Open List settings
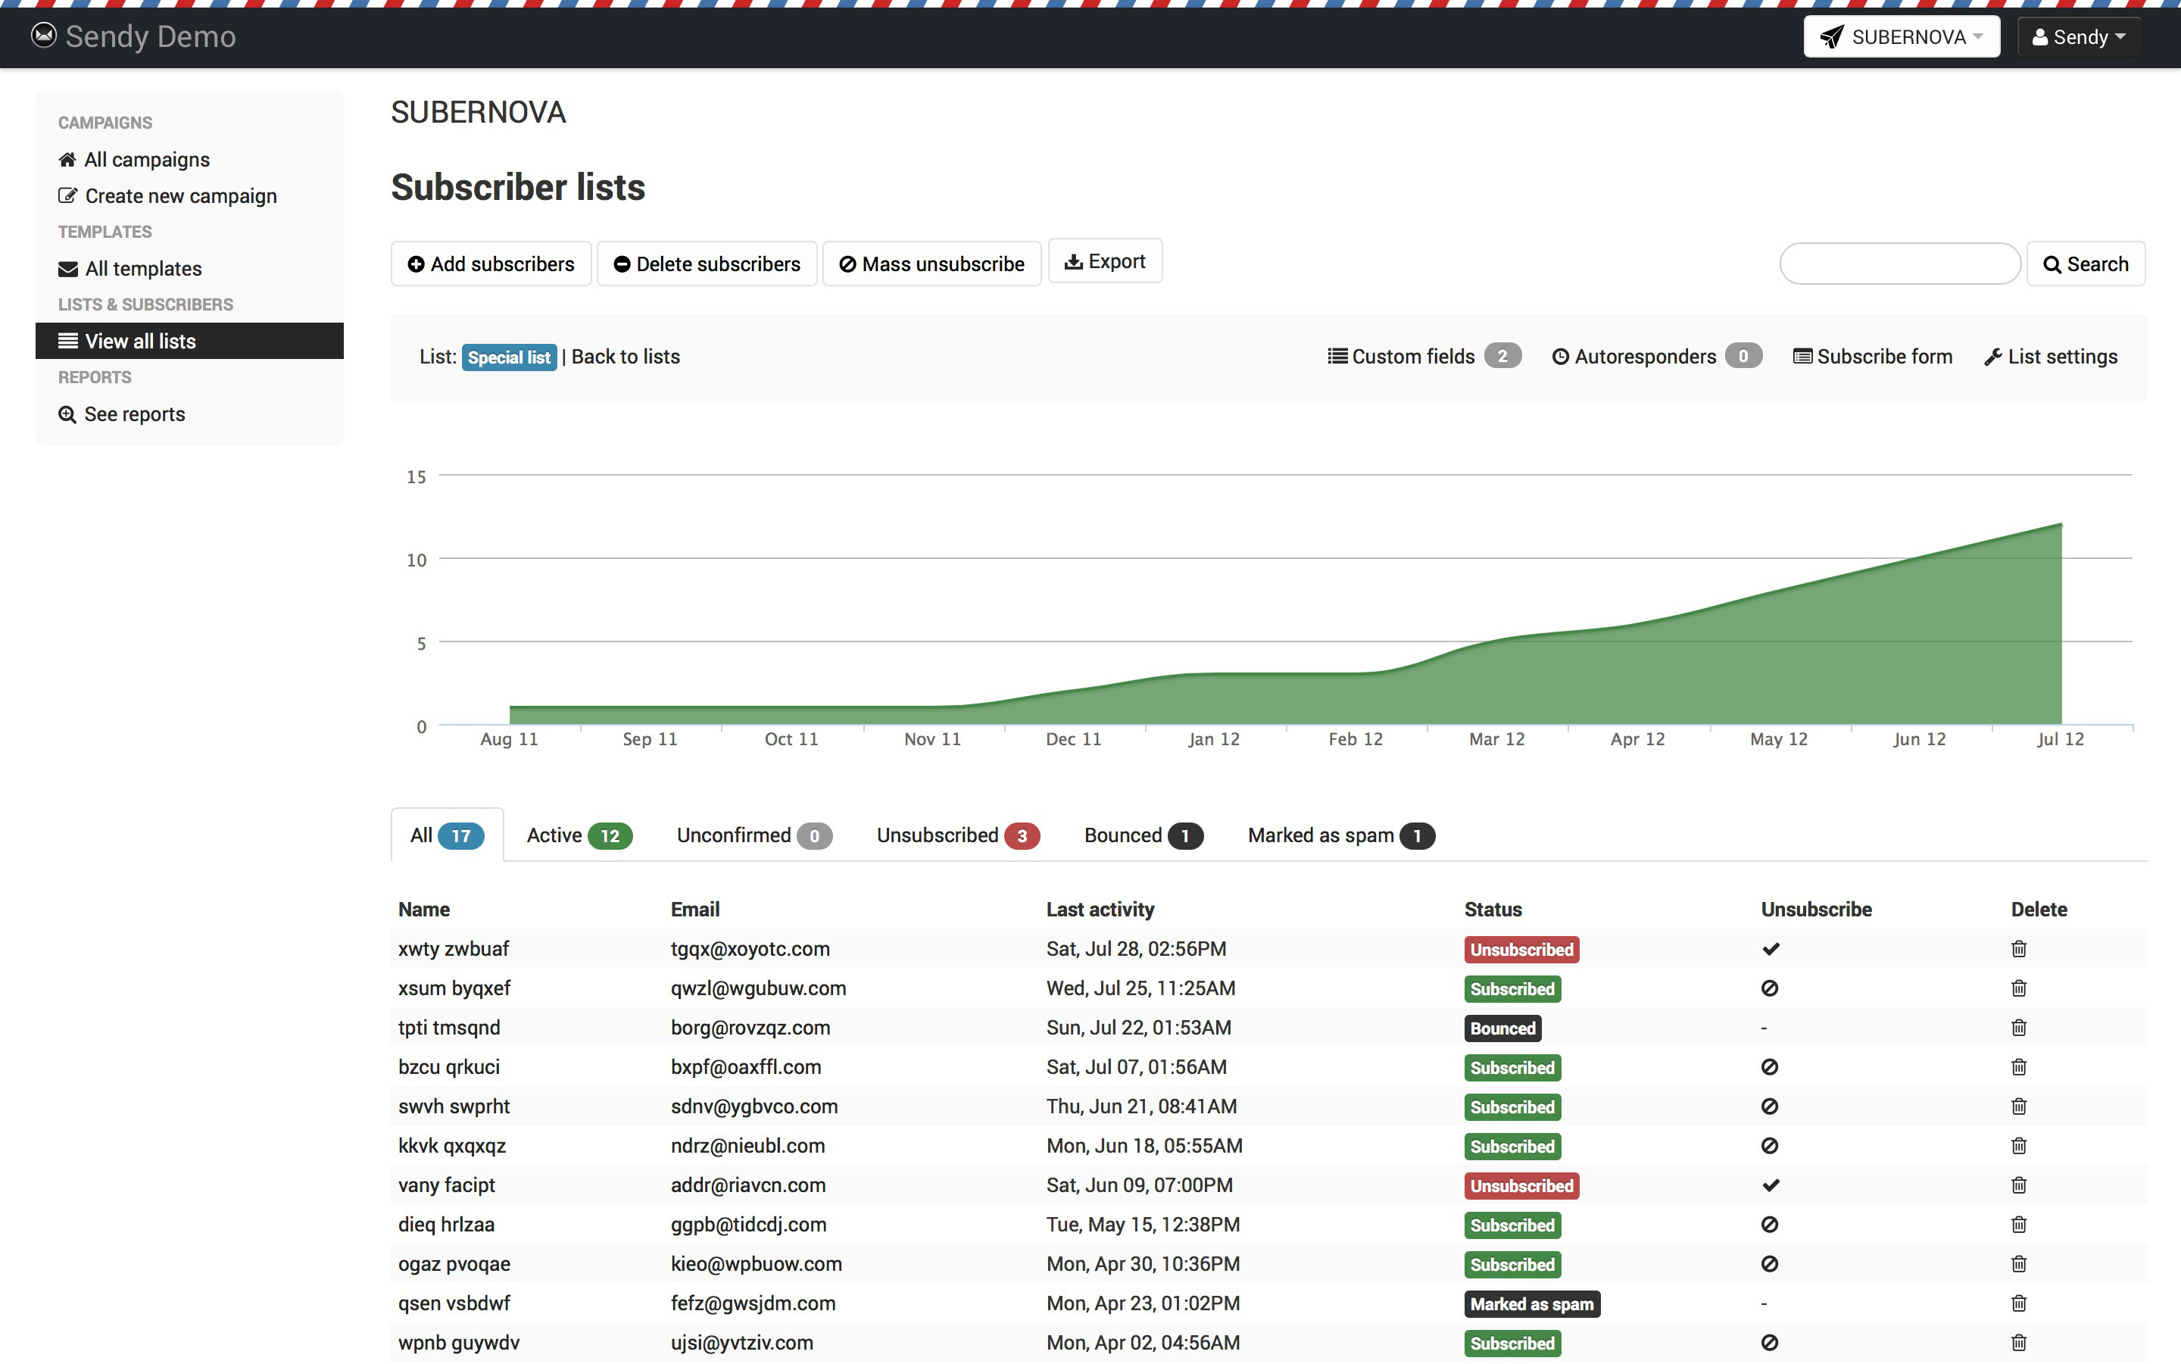The image size is (2181, 1364). pyautogui.click(x=2050, y=356)
